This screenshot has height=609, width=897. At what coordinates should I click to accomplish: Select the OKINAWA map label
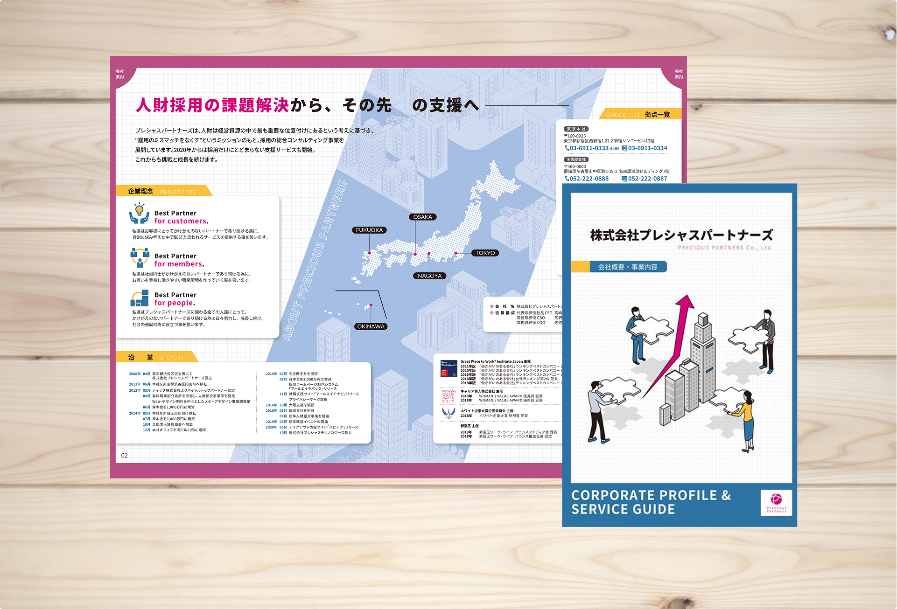pos(371,326)
